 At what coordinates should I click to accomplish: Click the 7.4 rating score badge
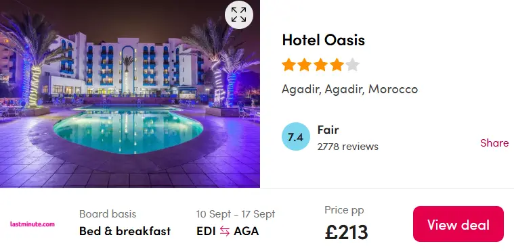click(296, 136)
